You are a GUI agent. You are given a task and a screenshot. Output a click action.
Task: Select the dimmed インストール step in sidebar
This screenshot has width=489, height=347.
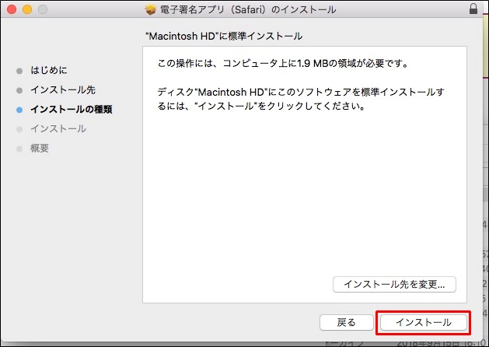pos(58,128)
